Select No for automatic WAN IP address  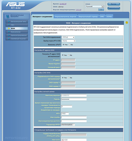(69, 55)
